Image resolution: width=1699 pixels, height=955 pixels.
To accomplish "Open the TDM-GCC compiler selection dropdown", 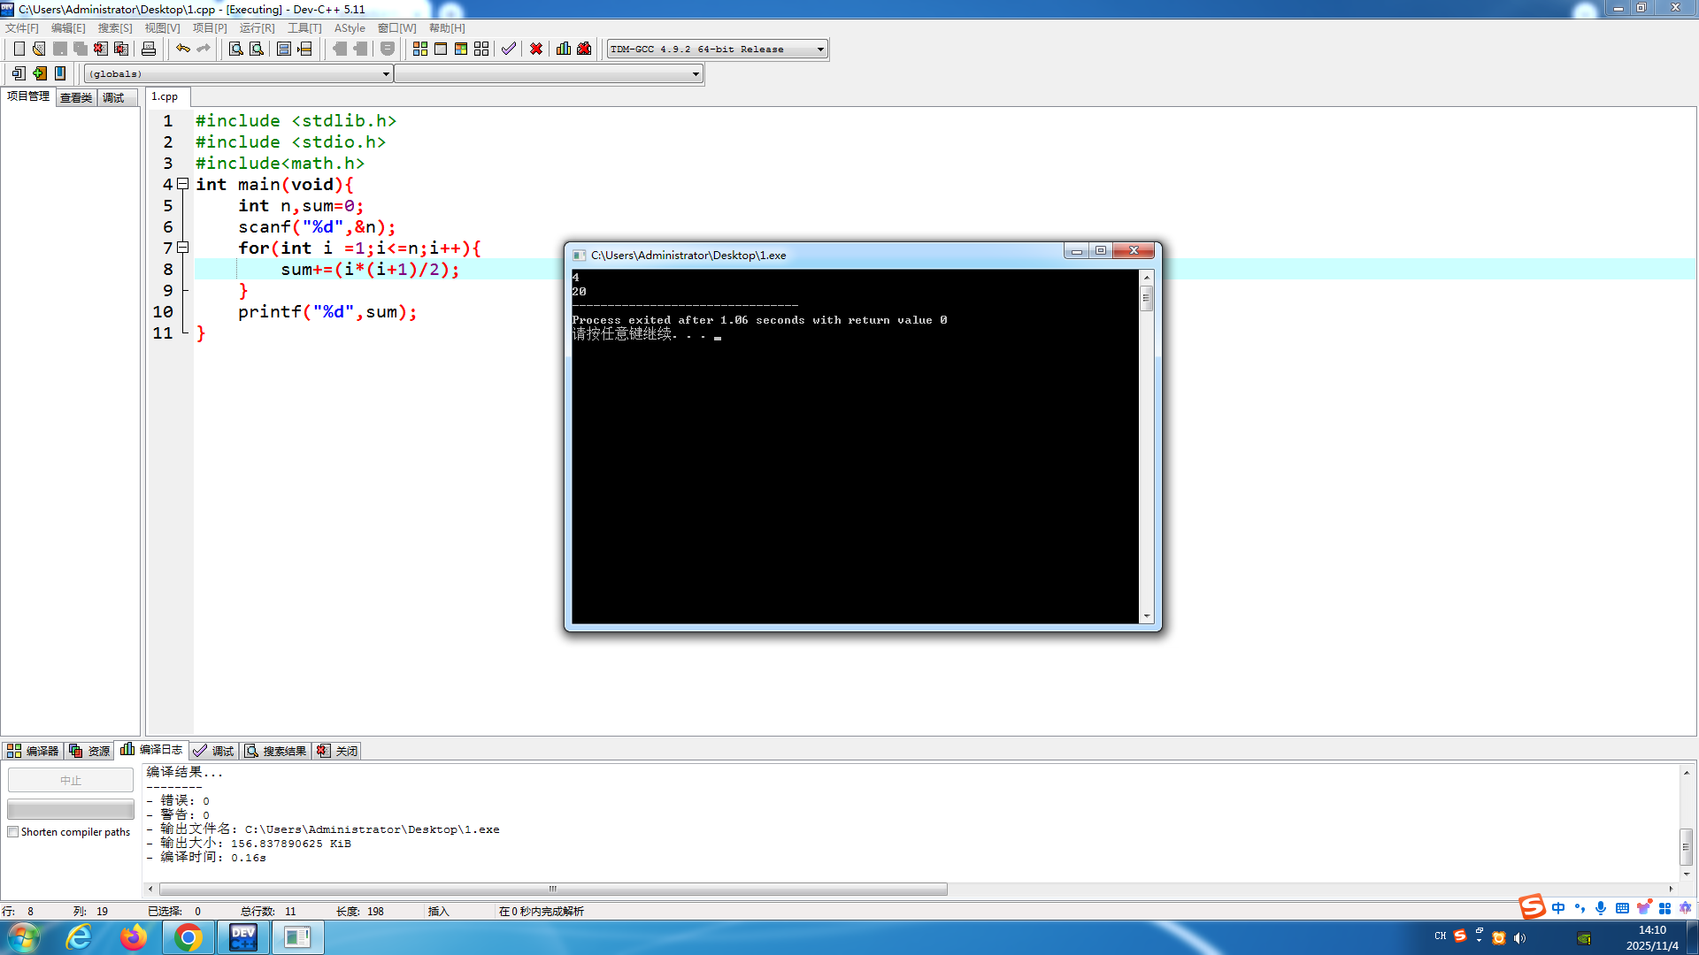I will (820, 50).
